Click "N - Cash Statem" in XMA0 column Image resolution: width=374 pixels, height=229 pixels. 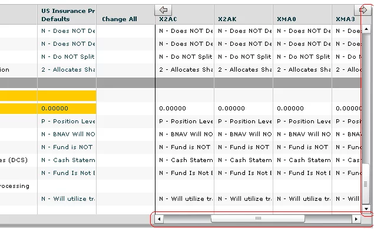pyautogui.click(x=304, y=160)
